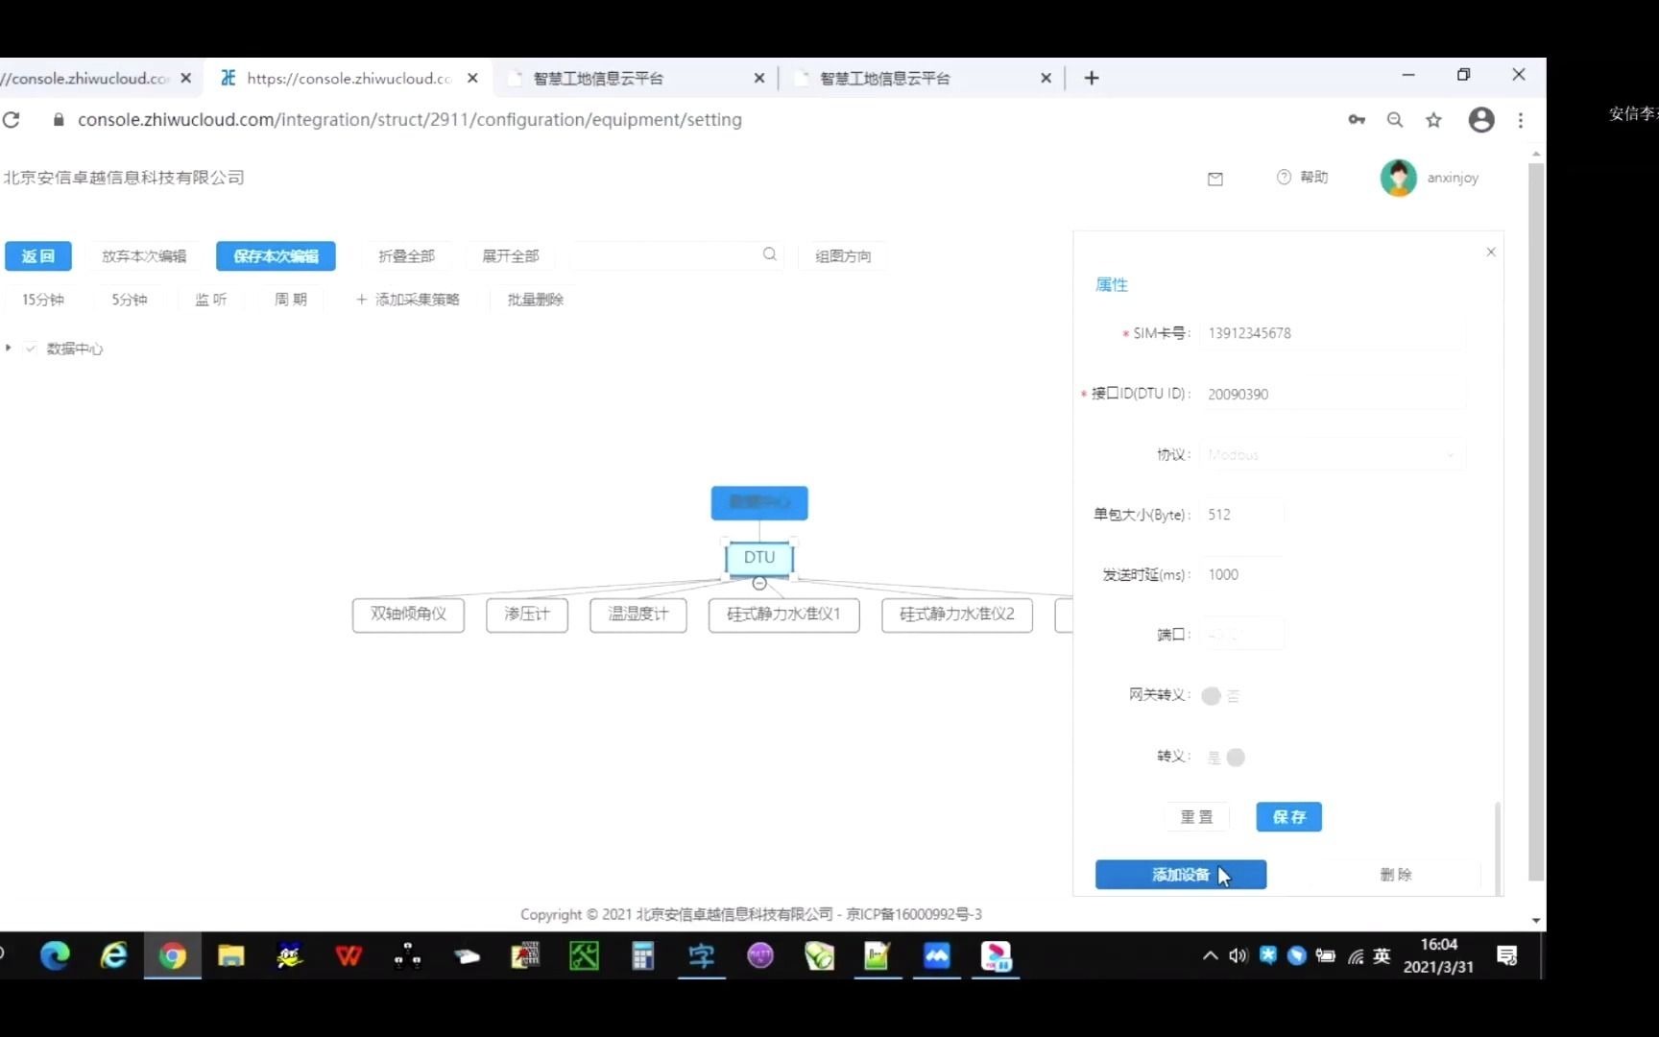Select the 硅式静力水准仪1 node
1659x1037 pixels.
pos(783,615)
